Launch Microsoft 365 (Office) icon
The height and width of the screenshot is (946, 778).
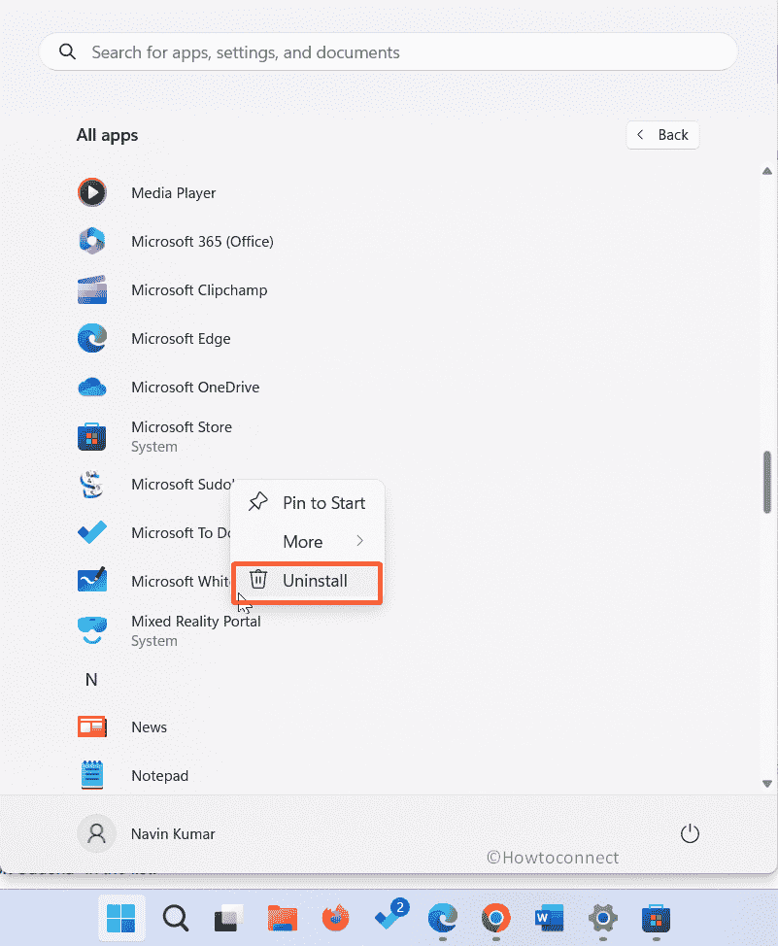point(92,241)
